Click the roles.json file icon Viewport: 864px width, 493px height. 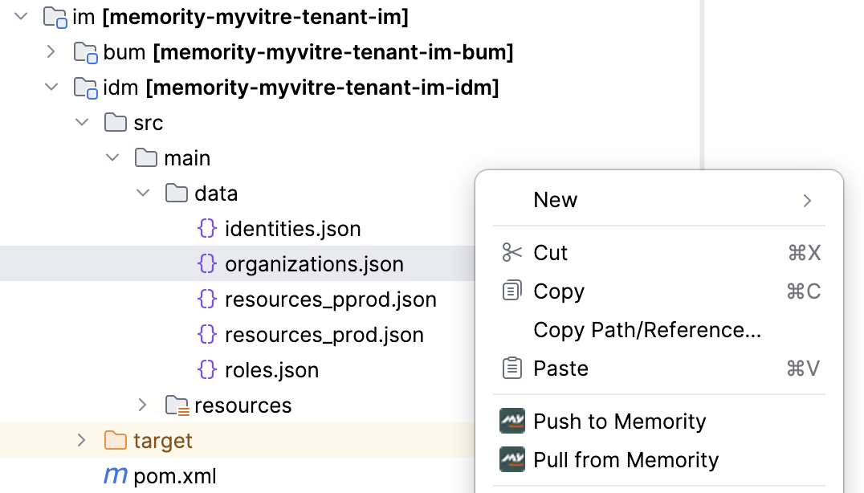tap(207, 369)
